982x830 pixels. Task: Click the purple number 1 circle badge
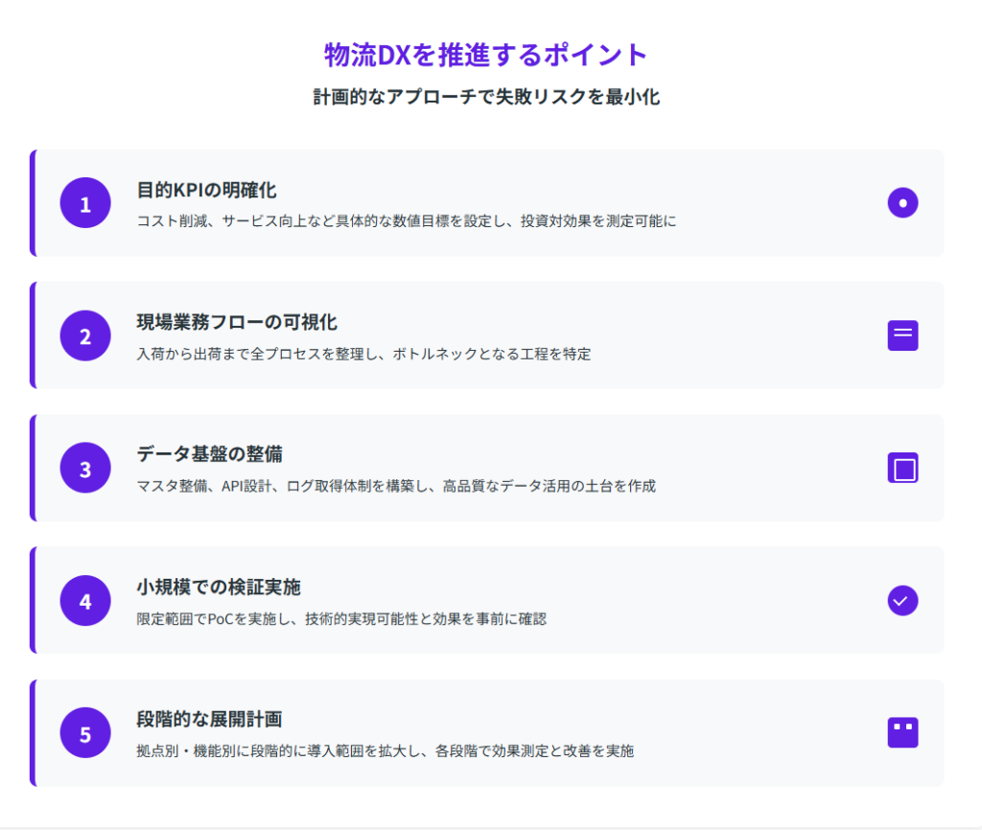[85, 203]
